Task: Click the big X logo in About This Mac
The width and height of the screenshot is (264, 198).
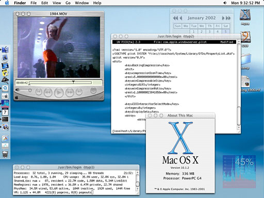Action: [180, 138]
